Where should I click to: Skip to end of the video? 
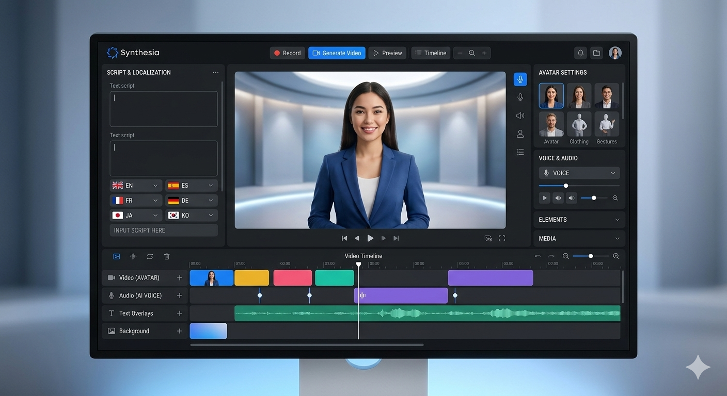click(396, 238)
